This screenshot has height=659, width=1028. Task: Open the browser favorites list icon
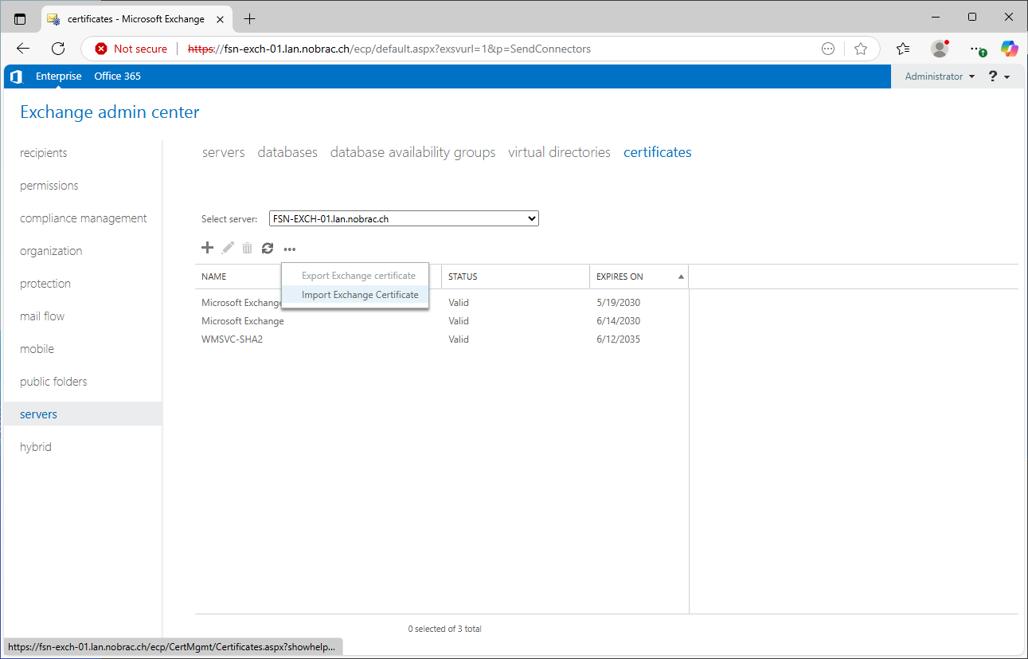pos(903,49)
